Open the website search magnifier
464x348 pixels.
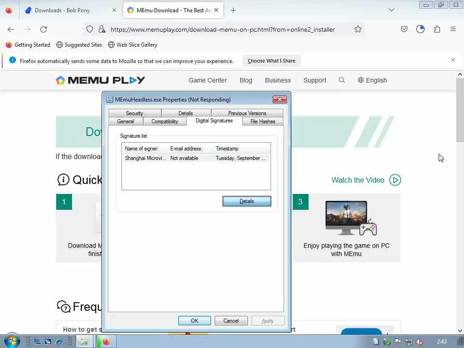tap(342, 80)
